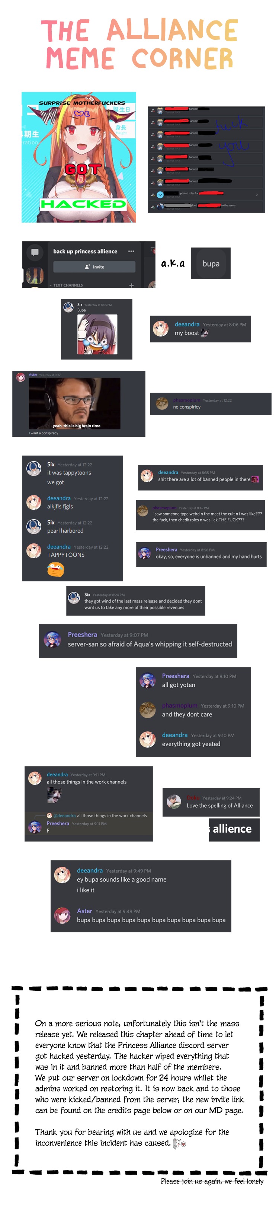Click the Six username at 'it was tappytoons'
The height and width of the screenshot is (1226, 279).
click(x=51, y=464)
